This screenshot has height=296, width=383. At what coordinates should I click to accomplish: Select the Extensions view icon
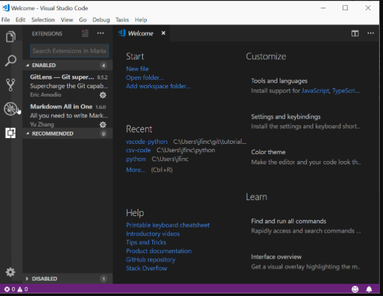(x=10, y=133)
